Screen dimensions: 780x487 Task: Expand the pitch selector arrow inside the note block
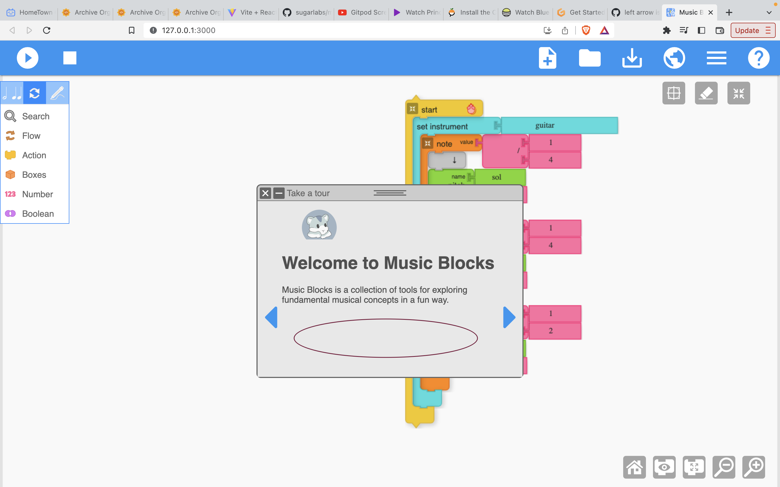[454, 160]
